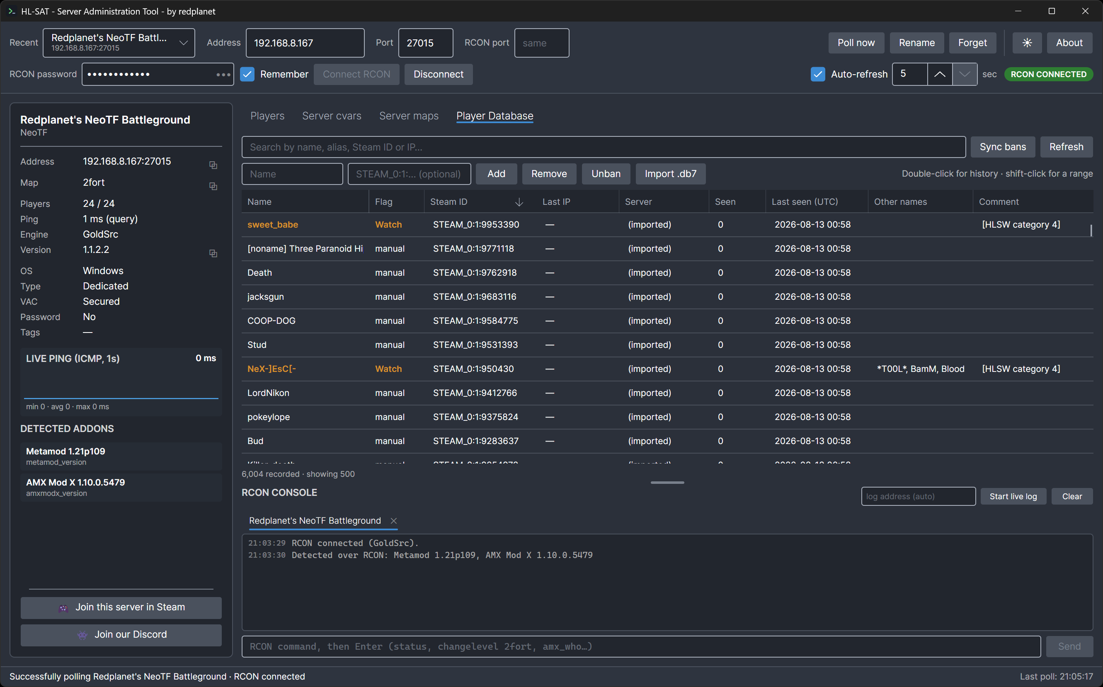Open the Server maps tab

[409, 116]
